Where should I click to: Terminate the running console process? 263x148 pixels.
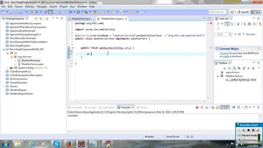coord(197,107)
